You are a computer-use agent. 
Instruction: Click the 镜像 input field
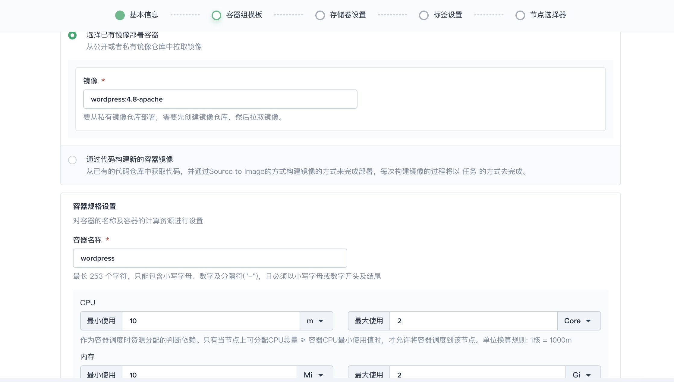(220, 99)
